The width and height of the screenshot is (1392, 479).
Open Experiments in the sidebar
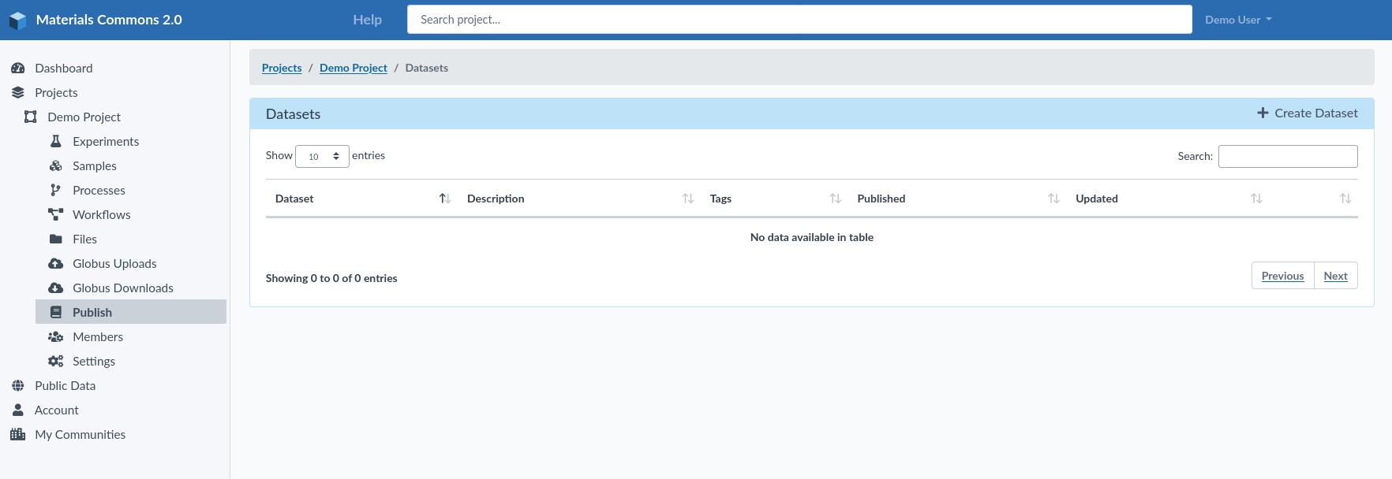point(106,142)
